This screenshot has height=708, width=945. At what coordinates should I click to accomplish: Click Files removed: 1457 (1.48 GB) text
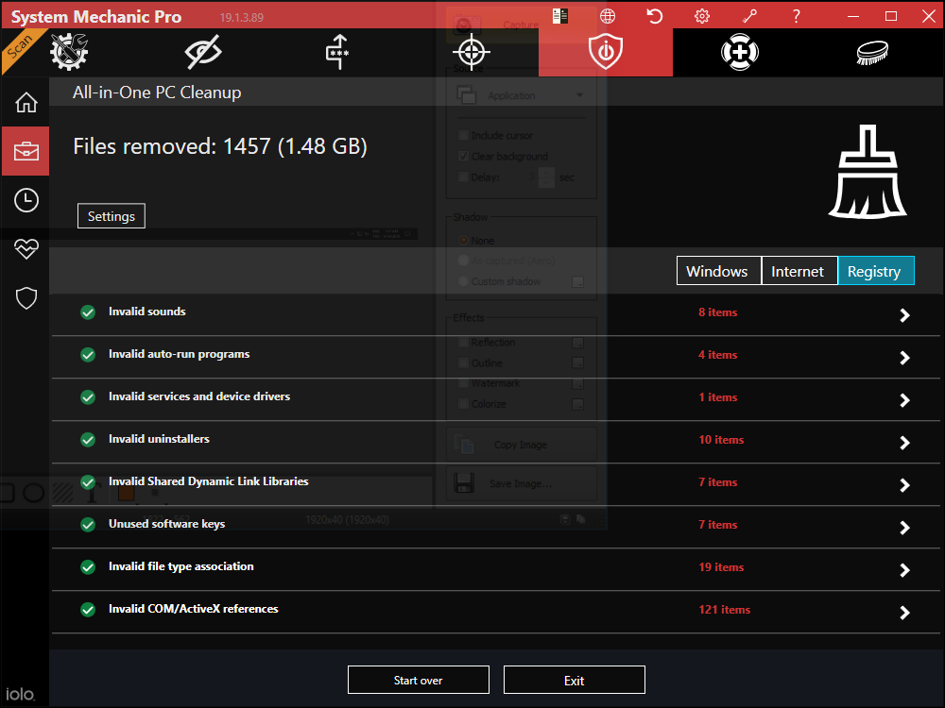220,146
